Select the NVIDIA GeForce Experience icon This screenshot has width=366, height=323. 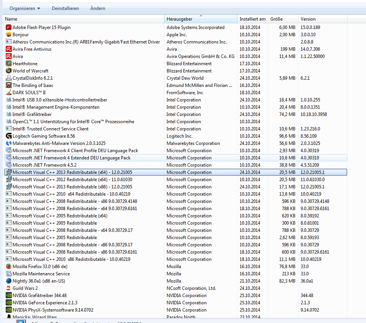[9, 303]
